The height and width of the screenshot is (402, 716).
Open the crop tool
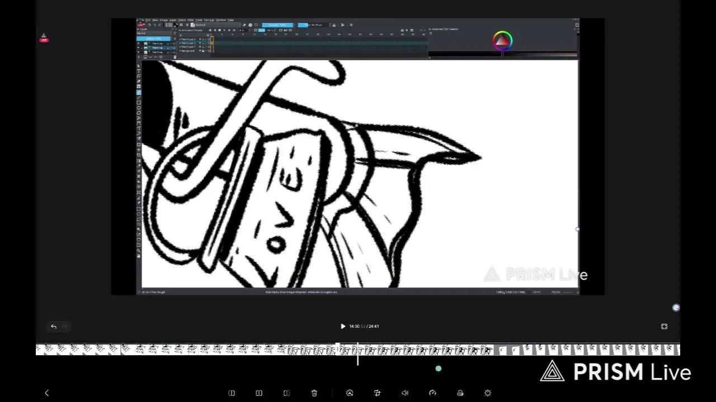pos(377,393)
